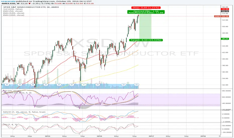Viewport: 234px width, 138px height.
Task: Click the L:52.50 low value in header
Action: point(78,3)
